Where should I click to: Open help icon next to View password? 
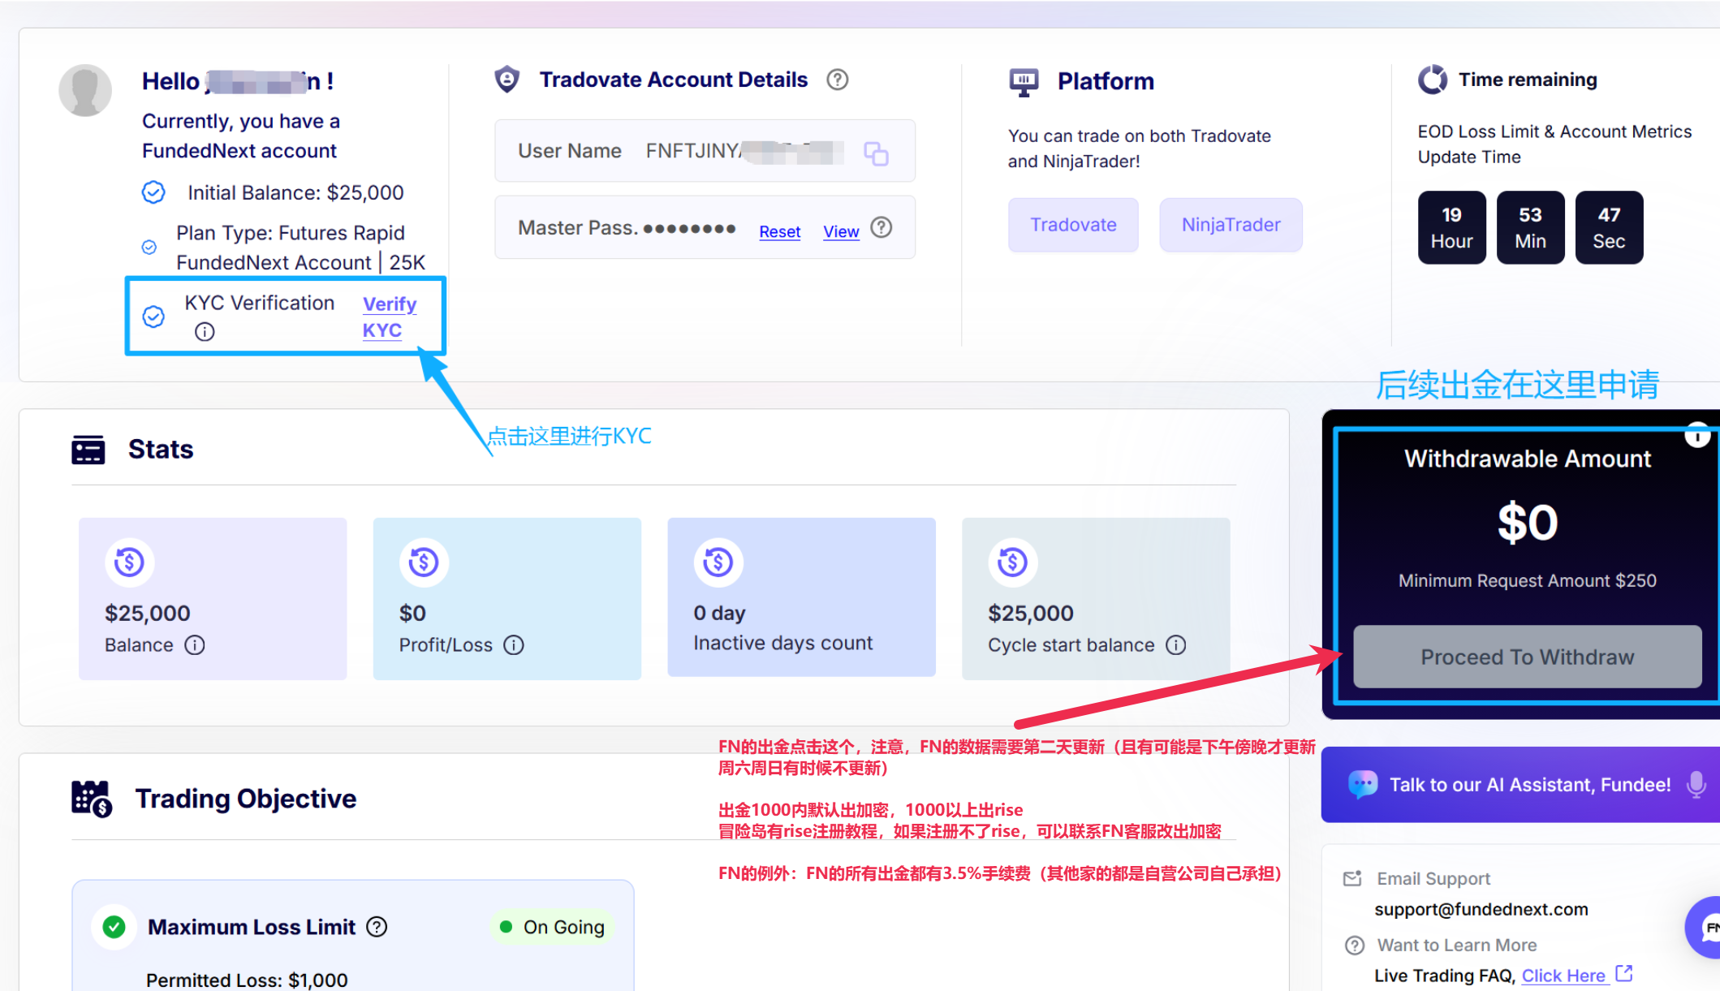click(x=882, y=228)
